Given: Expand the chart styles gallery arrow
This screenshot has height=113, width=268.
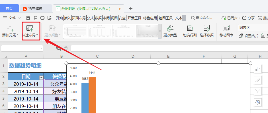Looking at the screenshot, I should point(160,31).
